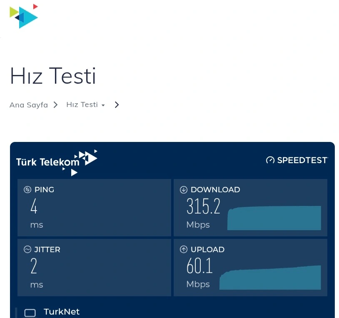
Task: Click the Türk Telekom colorful logo at top
Action: 24,16
